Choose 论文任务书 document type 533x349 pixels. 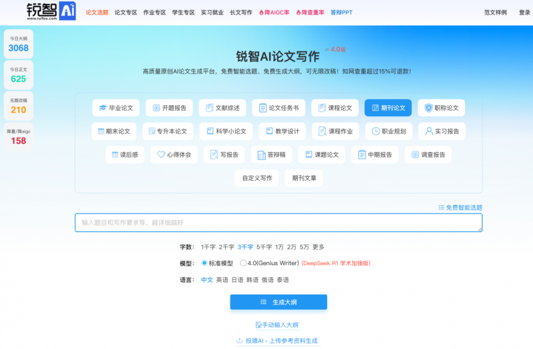278,108
